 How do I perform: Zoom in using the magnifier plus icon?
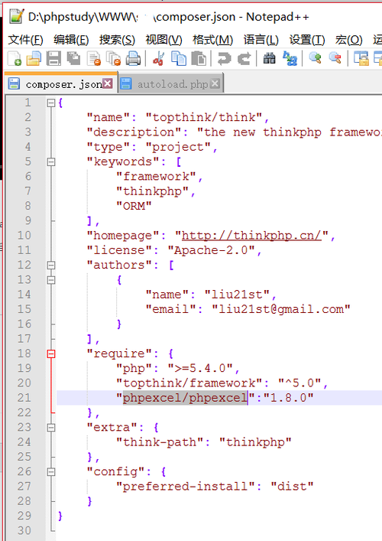[316, 58]
